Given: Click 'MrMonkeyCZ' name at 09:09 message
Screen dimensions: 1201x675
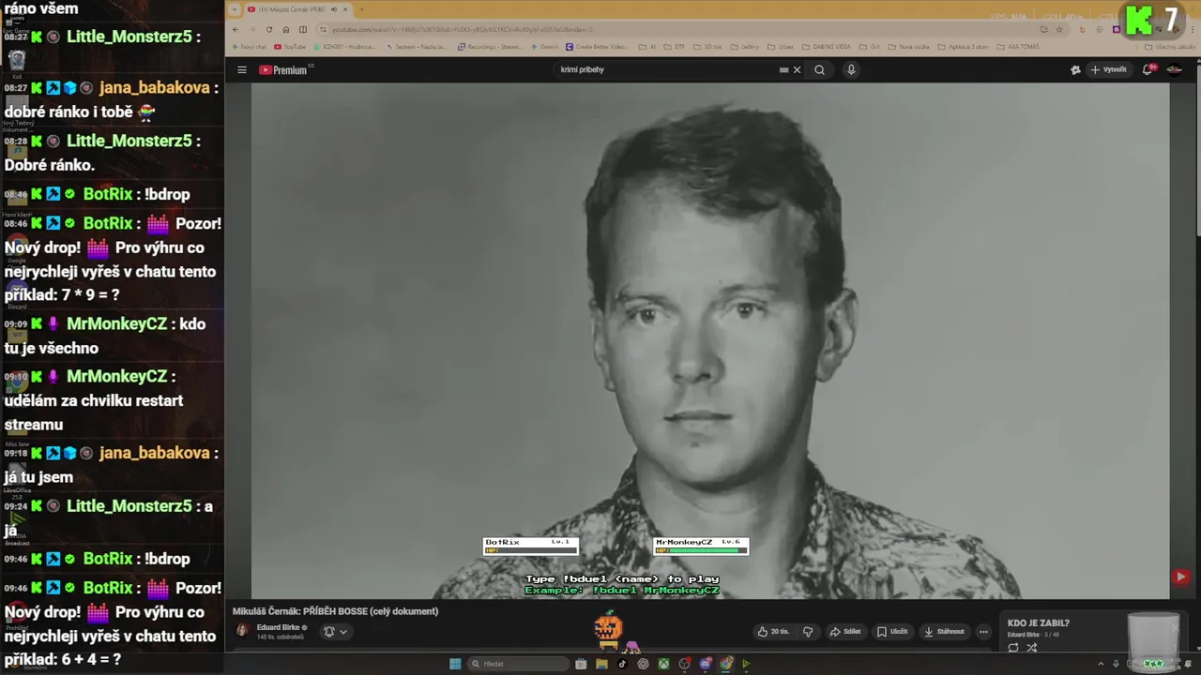Looking at the screenshot, I should click(x=116, y=323).
